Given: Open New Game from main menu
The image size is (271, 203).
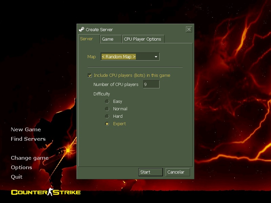Looking at the screenshot, I should (26, 130).
